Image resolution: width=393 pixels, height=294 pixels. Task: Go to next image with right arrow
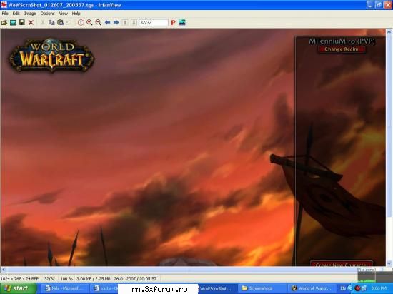(x=116, y=23)
